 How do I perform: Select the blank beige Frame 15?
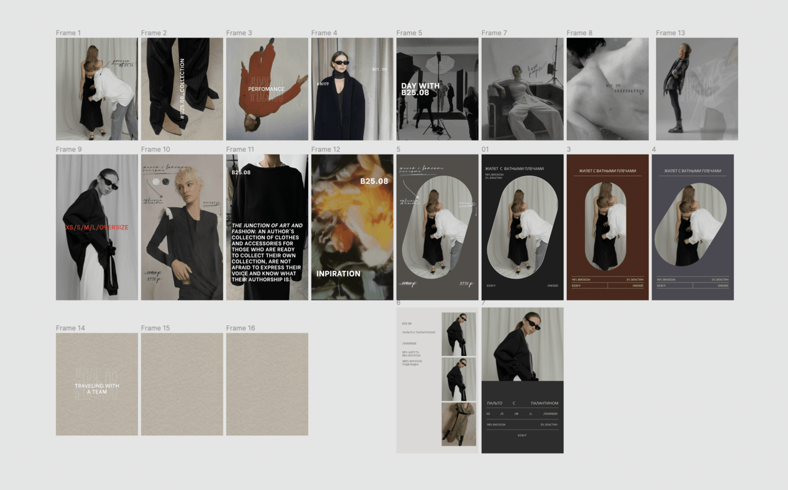click(x=182, y=384)
